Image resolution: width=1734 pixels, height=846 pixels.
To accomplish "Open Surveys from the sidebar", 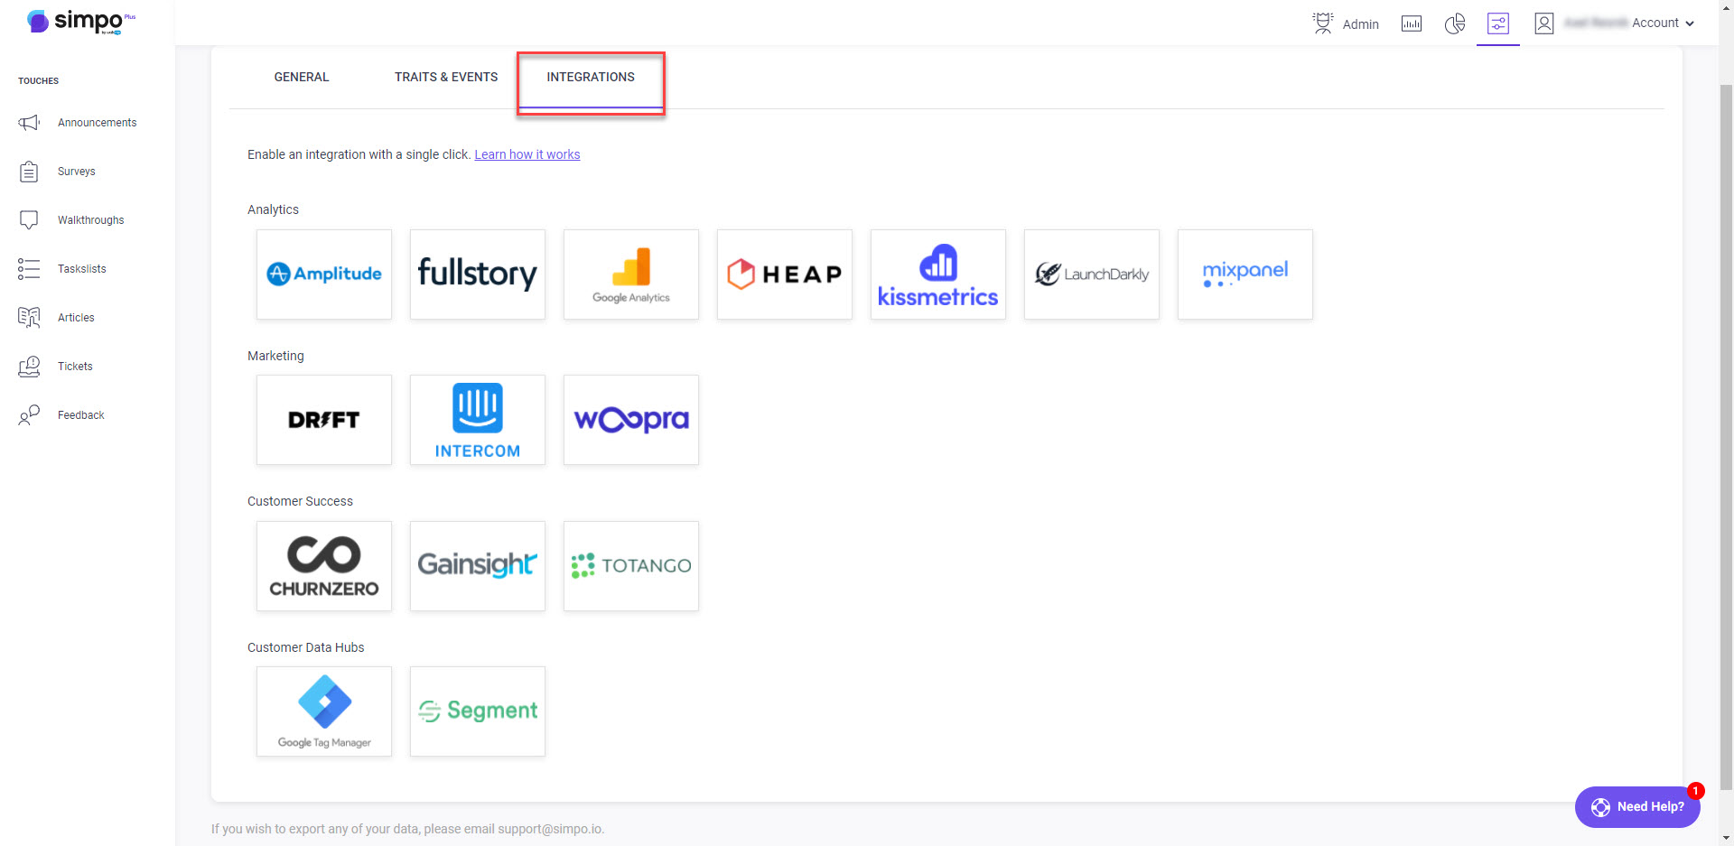I will click(x=77, y=172).
